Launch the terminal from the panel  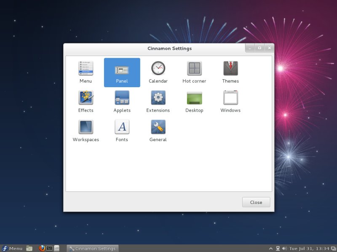pos(49,248)
